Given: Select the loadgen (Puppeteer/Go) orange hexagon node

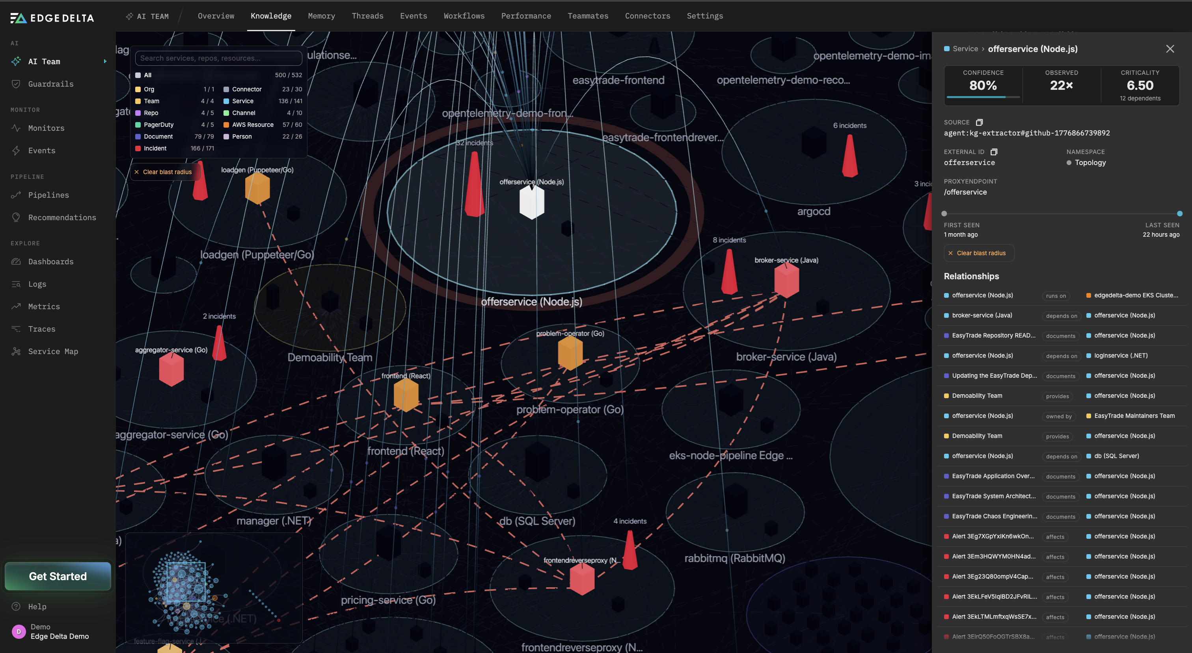Looking at the screenshot, I should 257,188.
